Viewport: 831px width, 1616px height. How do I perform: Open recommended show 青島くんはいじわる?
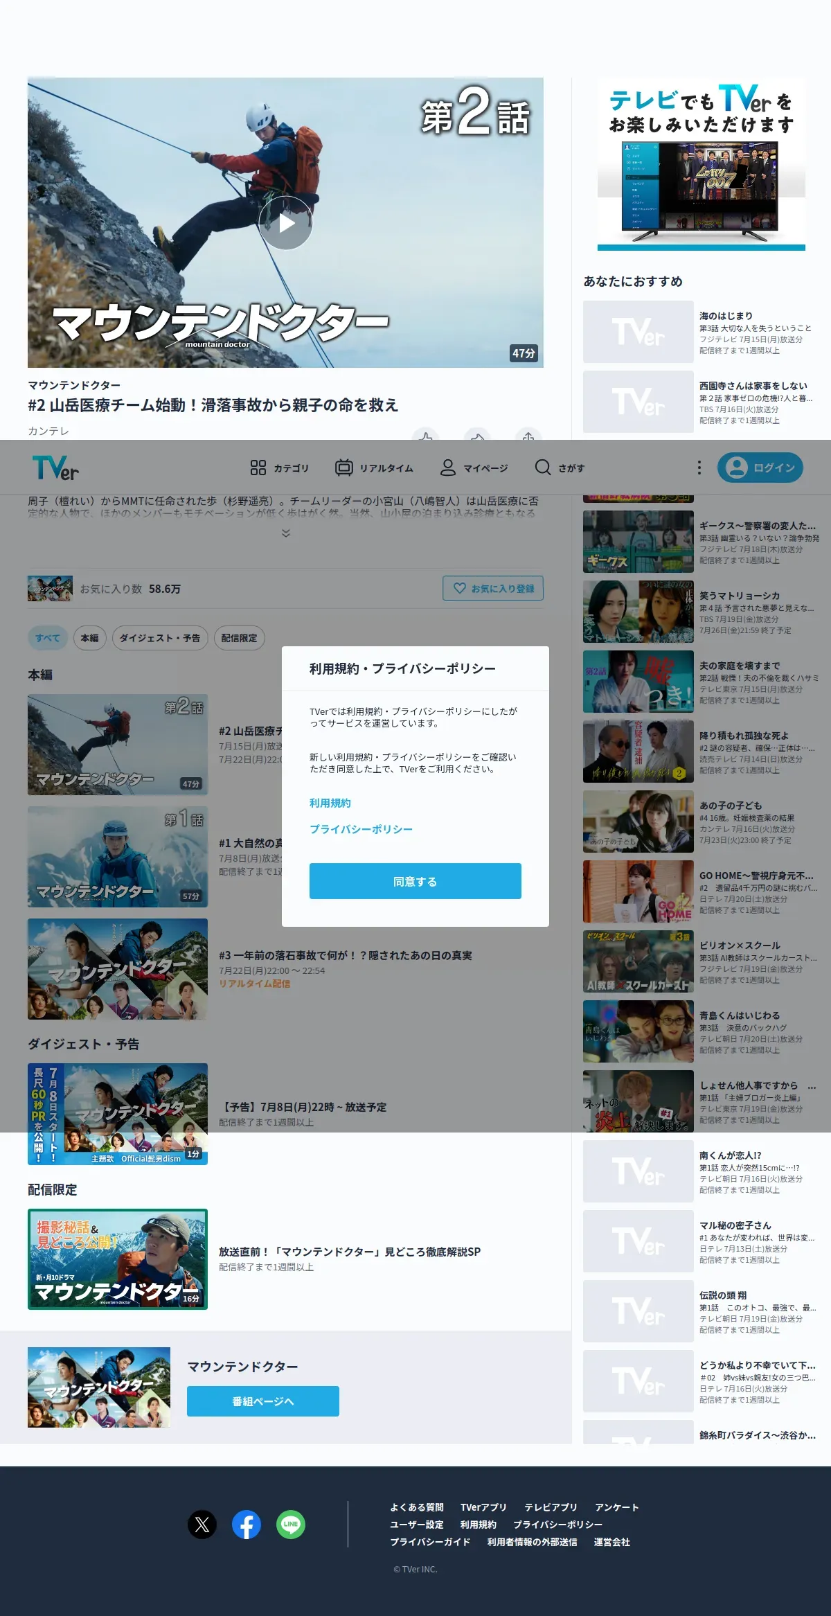coord(702,1031)
